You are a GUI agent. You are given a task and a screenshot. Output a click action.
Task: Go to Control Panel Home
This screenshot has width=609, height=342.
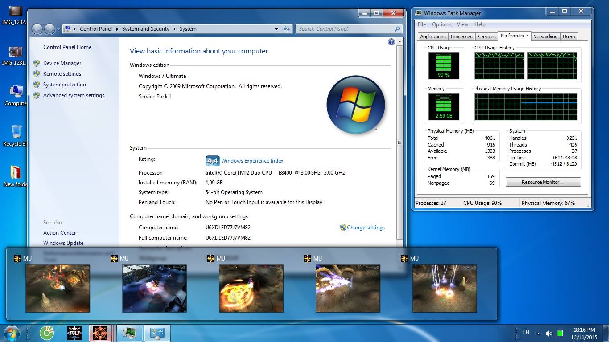point(67,47)
